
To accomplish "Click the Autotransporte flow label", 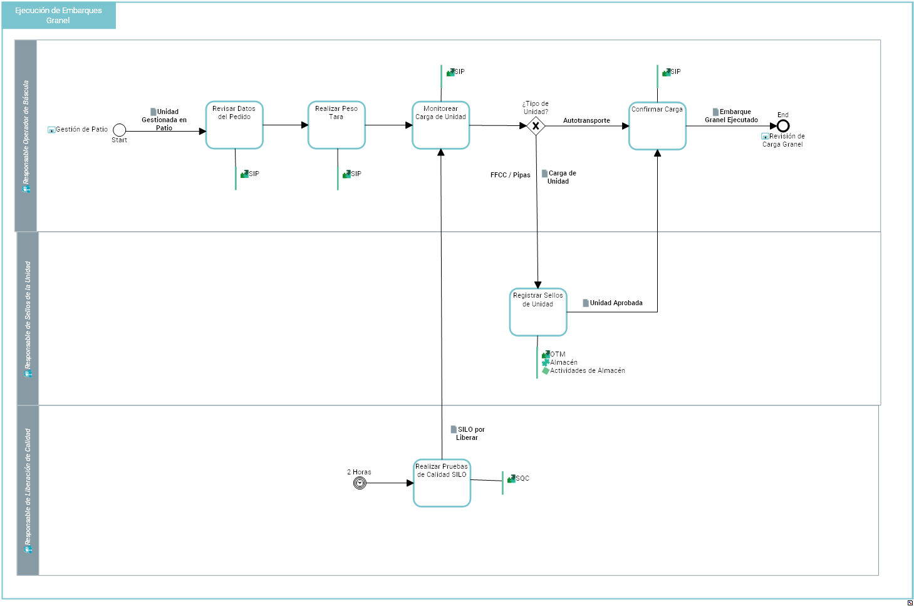I will [586, 120].
